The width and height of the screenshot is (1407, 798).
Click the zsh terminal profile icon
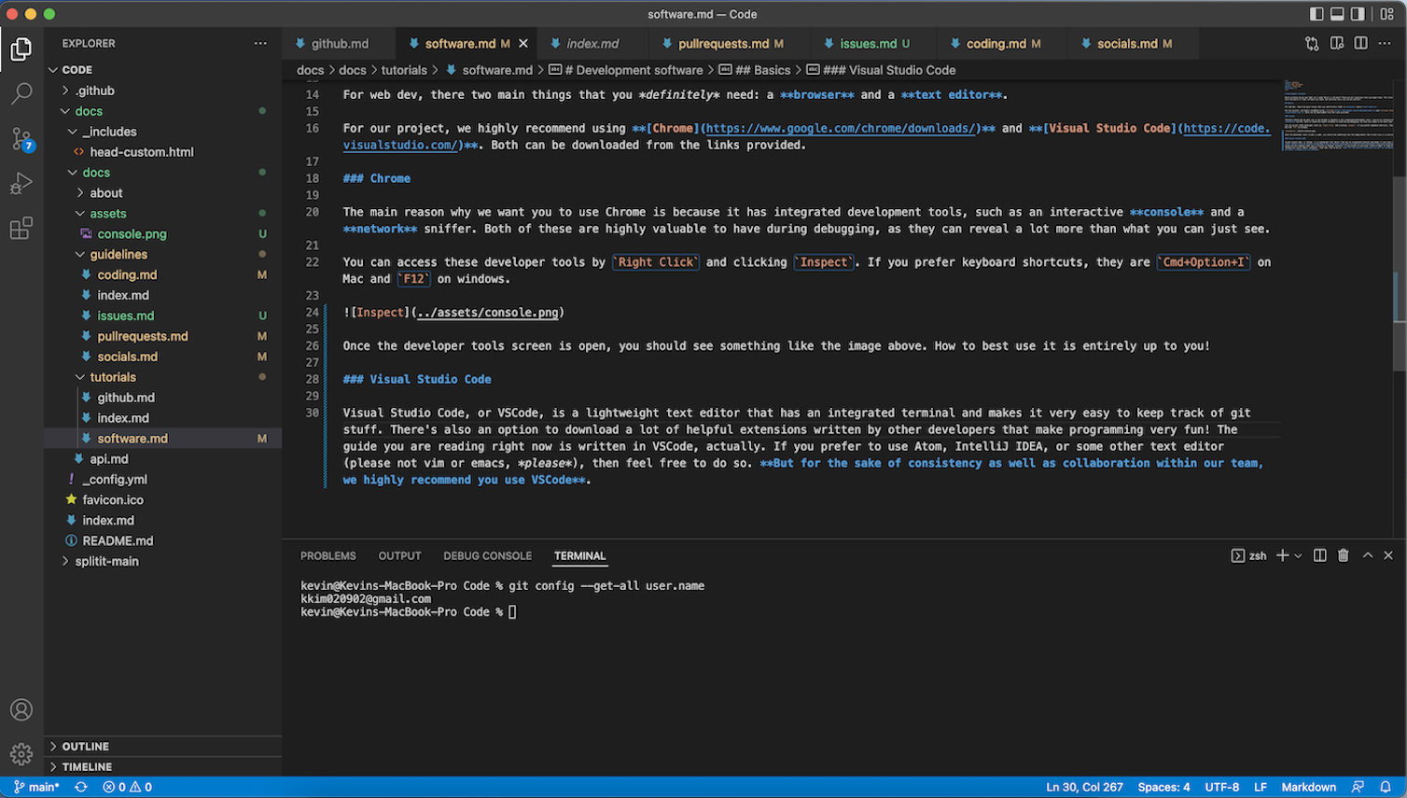pos(1237,555)
